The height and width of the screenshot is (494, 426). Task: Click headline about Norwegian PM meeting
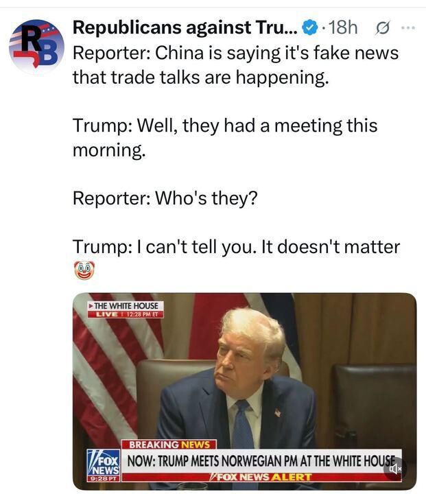click(x=261, y=461)
